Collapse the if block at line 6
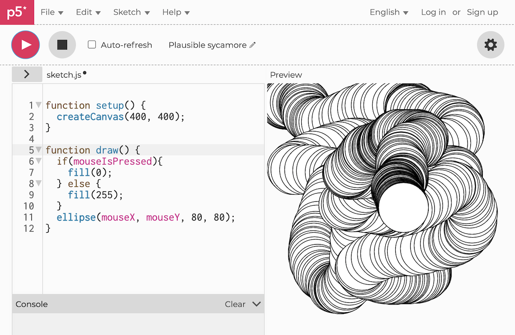515x335 pixels. (39, 161)
